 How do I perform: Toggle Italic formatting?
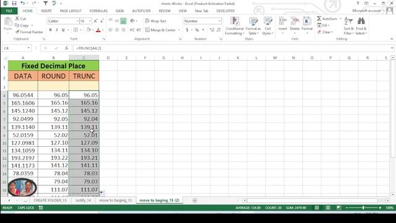(57, 30)
